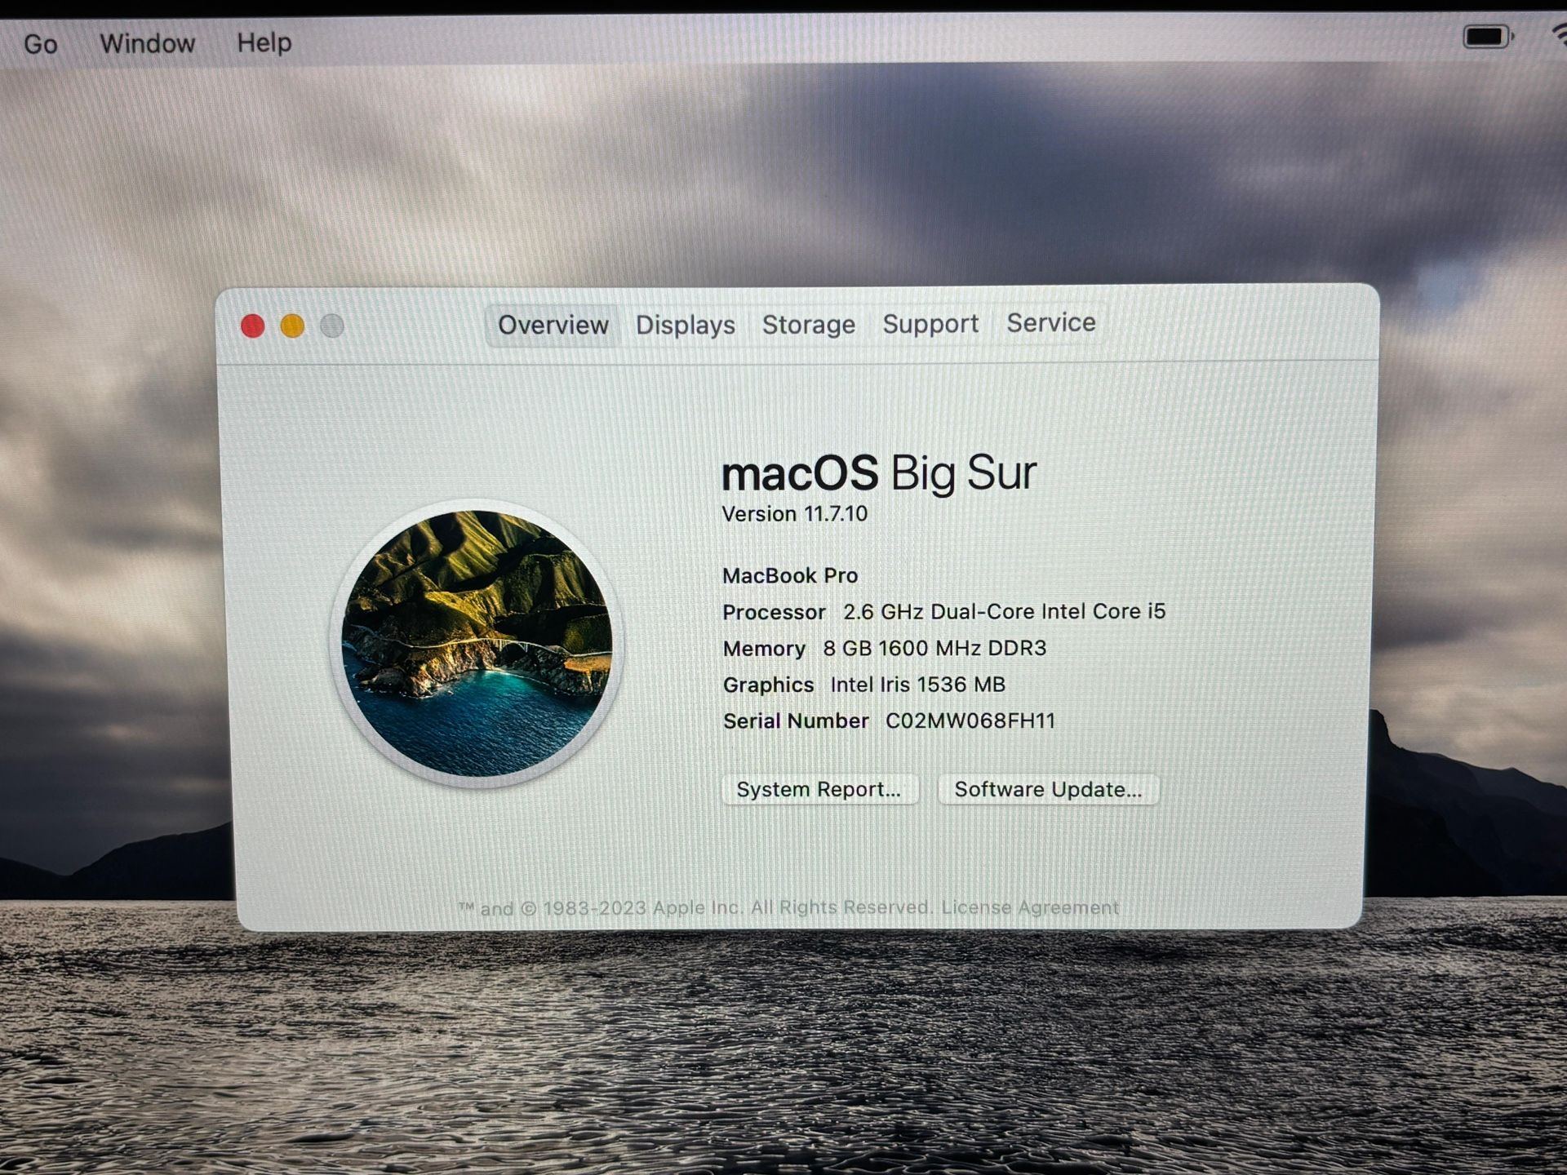Click the serial number C02MW068FH11
Image resolution: width=1567 pixels, height=1175 pixels.
pyautogui.click(x=970, y=721)
